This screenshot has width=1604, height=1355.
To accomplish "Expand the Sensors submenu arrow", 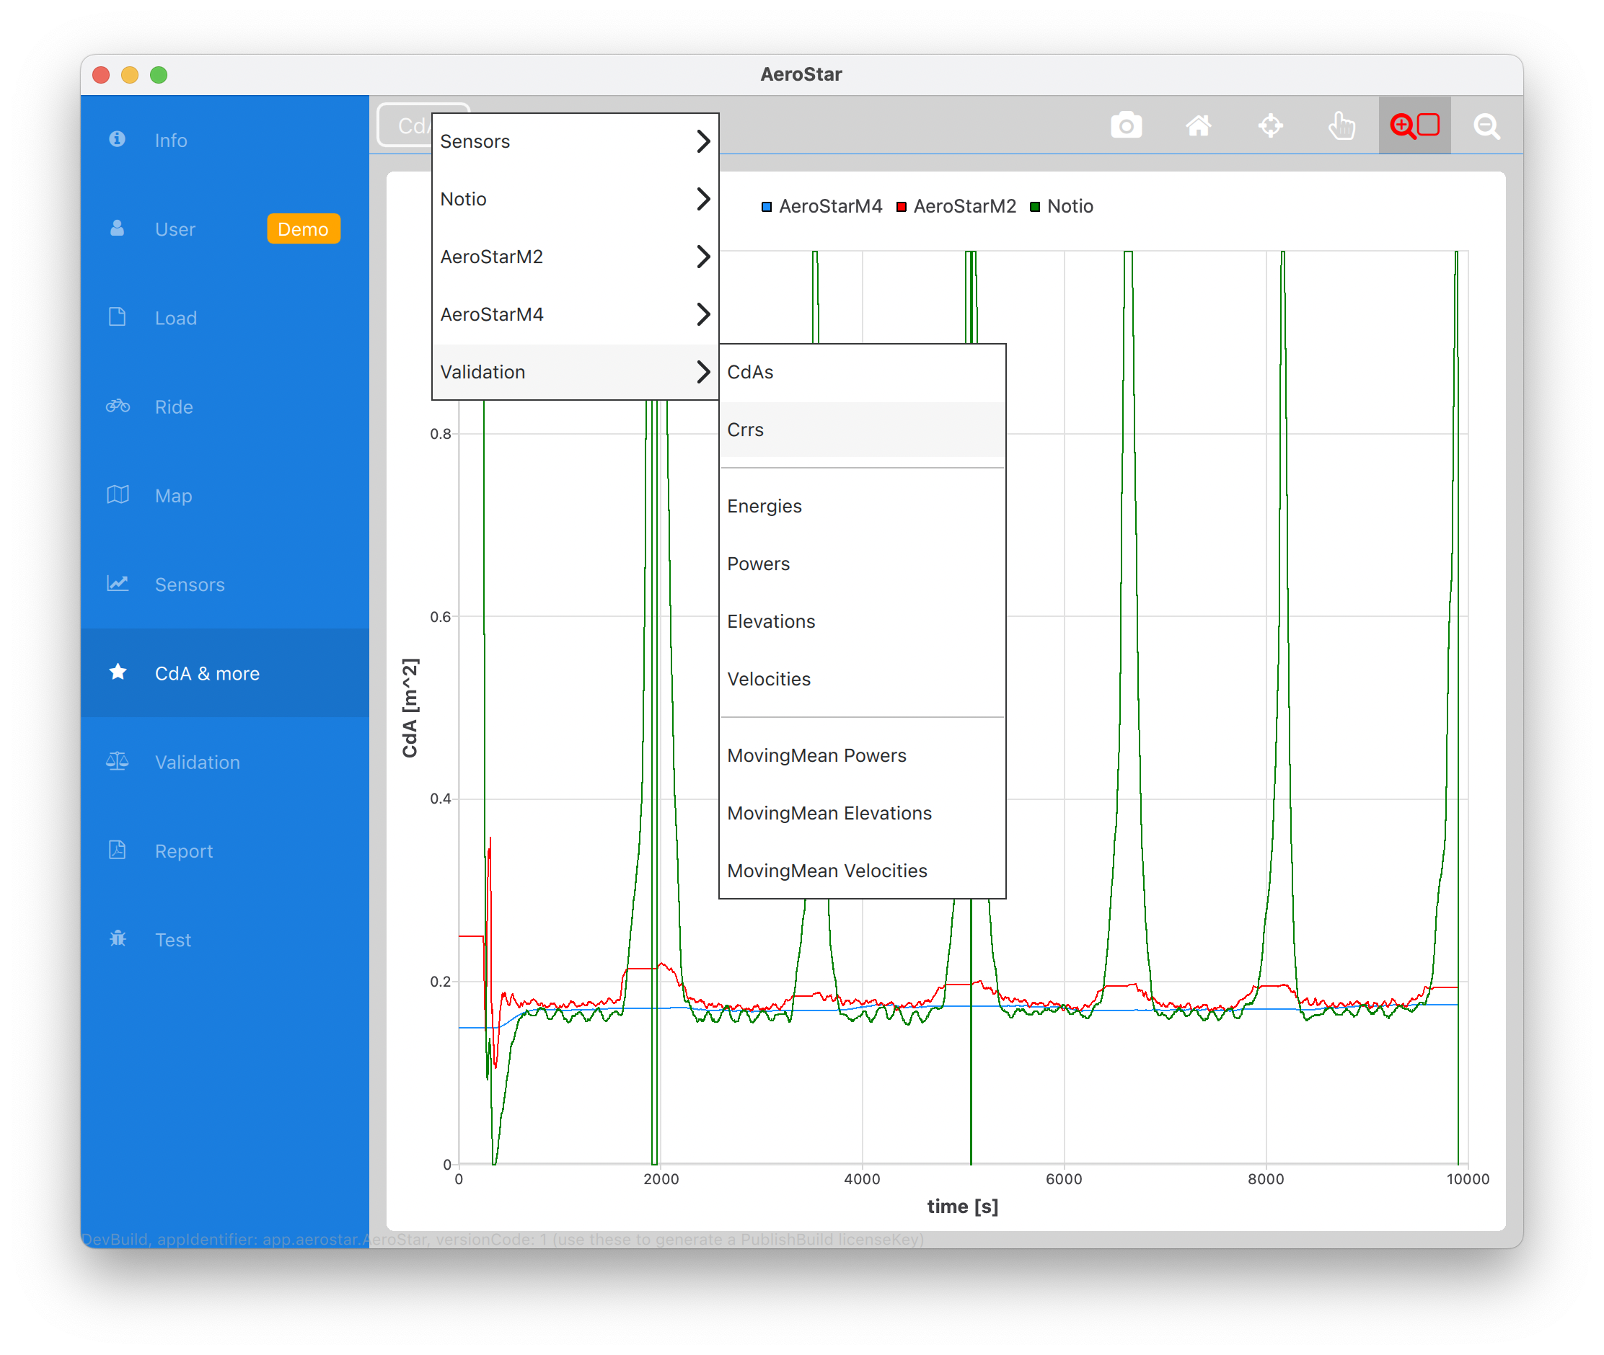I will click(x=702, y=141).
